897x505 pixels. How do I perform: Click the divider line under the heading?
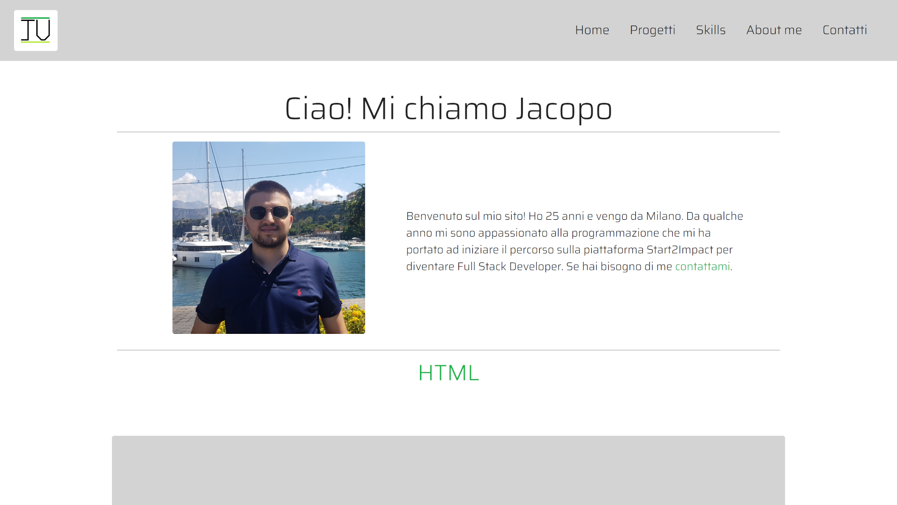448,132
